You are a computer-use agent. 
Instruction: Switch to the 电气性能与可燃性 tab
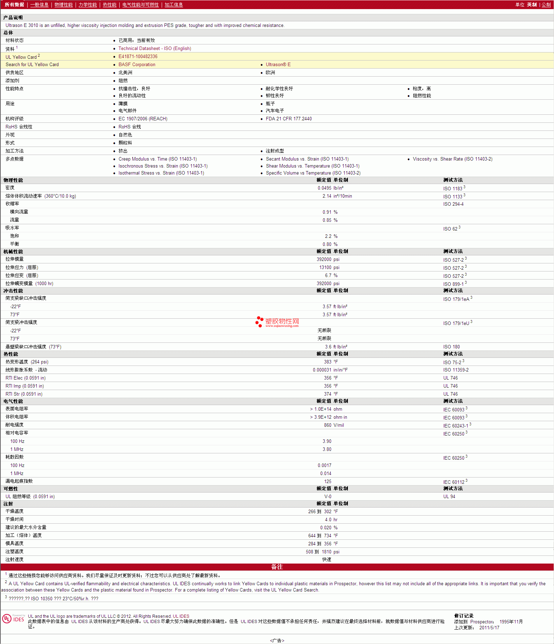(140, 5)
